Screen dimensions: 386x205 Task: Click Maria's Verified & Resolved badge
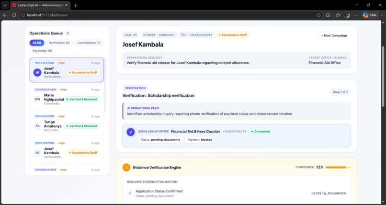click(x=82, y=99)
